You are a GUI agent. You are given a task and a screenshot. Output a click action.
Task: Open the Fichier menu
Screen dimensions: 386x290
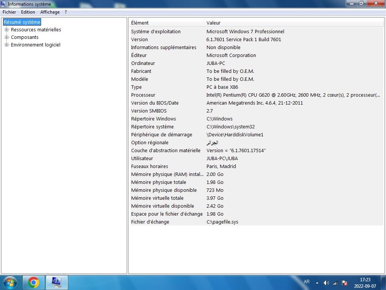click(9, 12)
